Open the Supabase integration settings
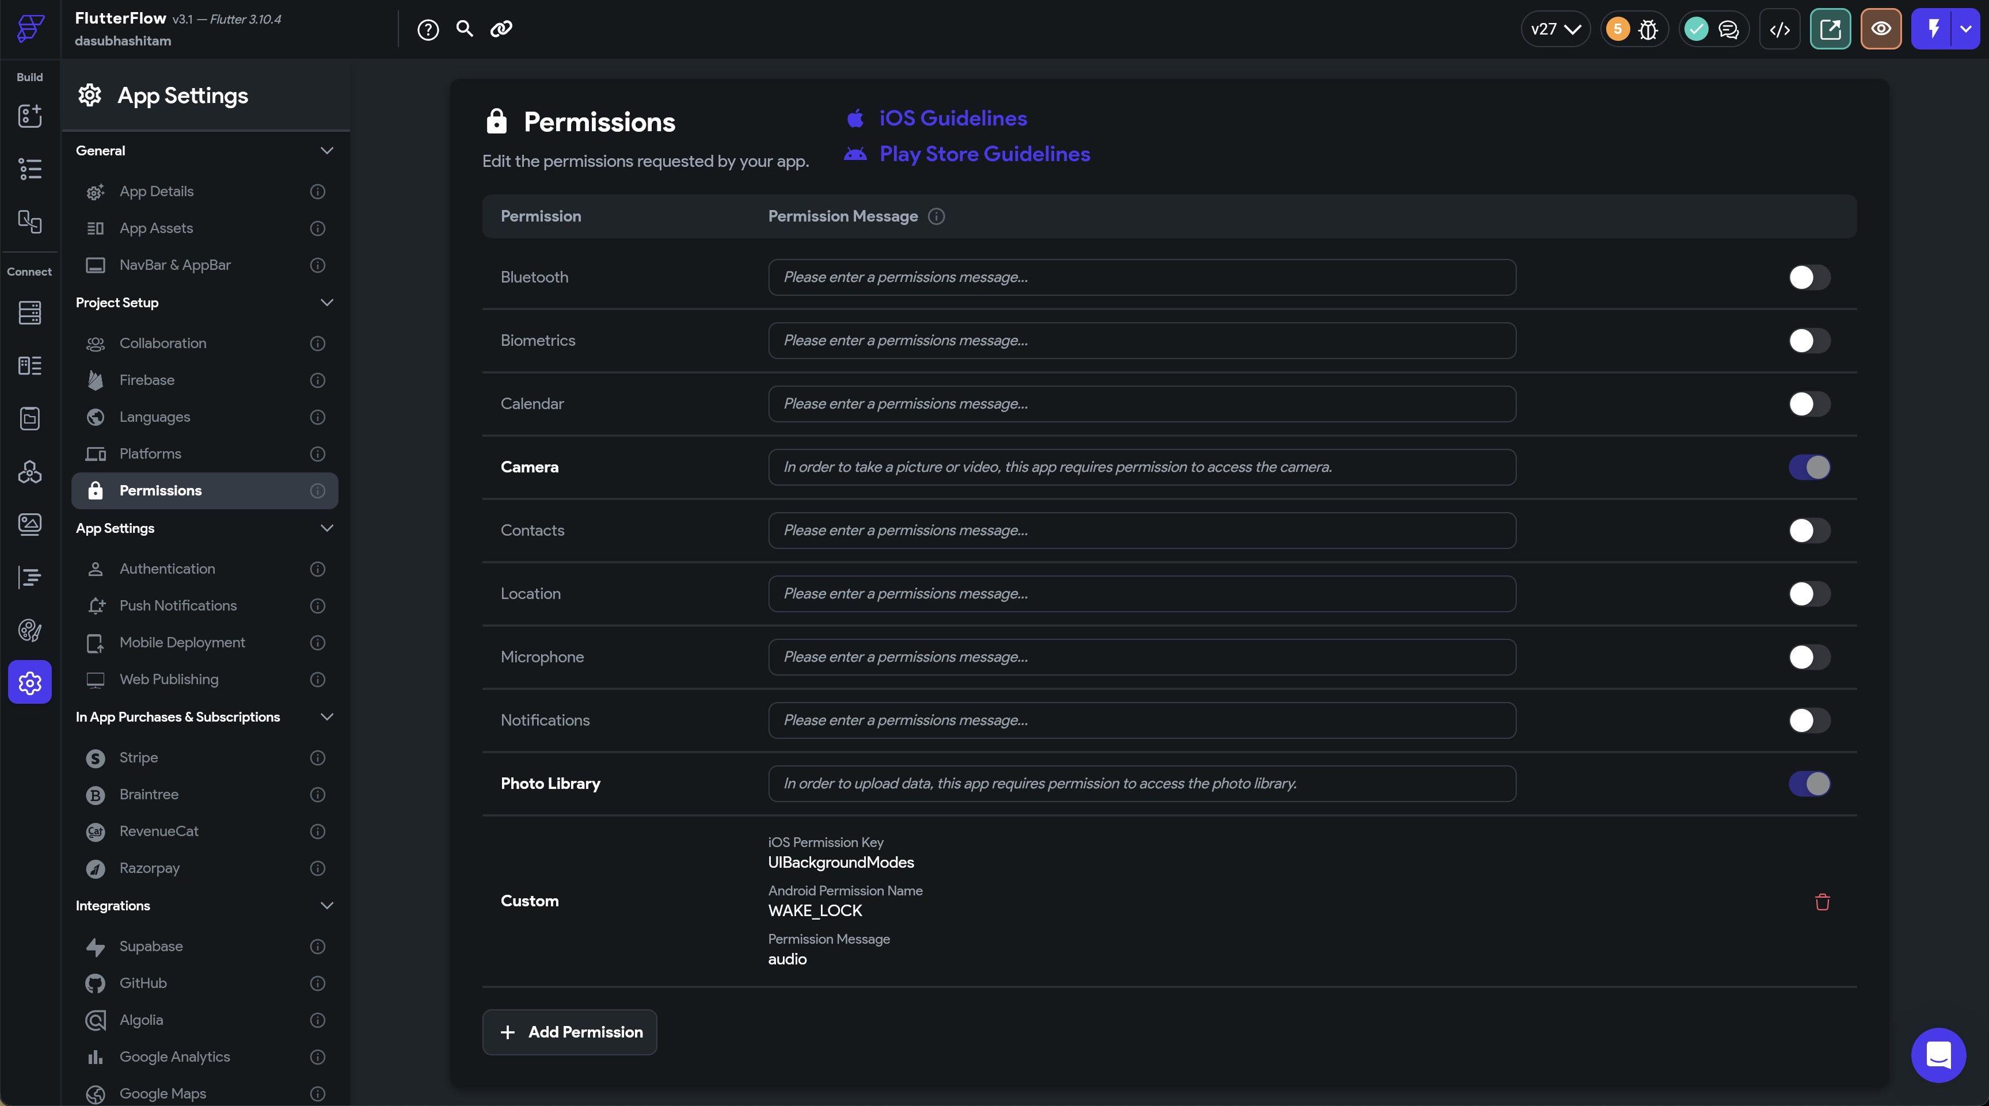This screenshot has height=1106, width=1989. (151, 946)
